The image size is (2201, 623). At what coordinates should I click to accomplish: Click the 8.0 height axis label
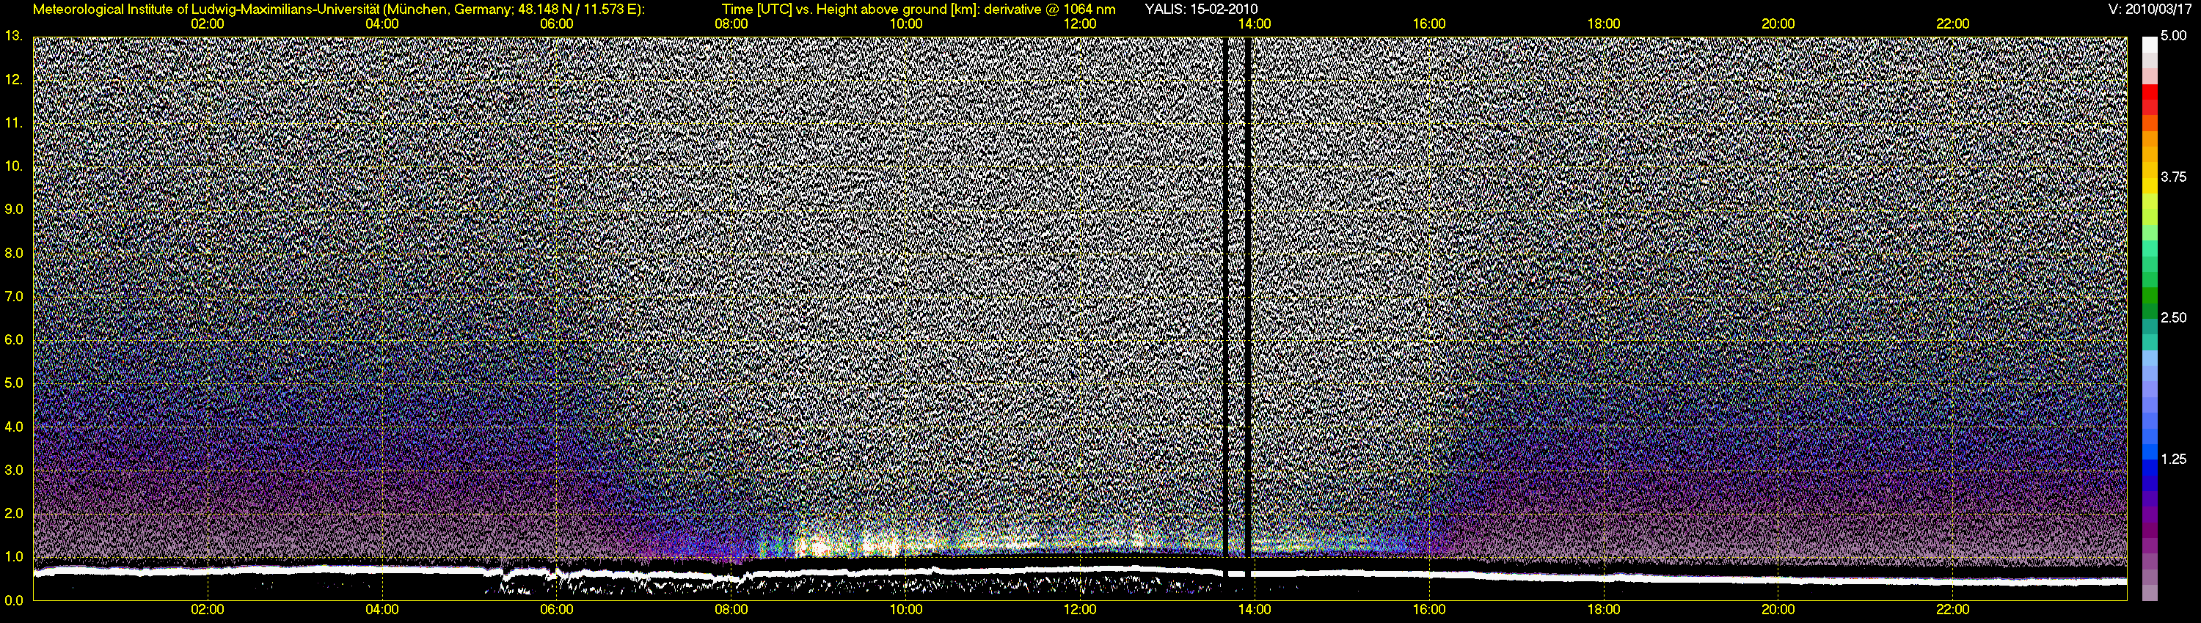pos(14,253)
